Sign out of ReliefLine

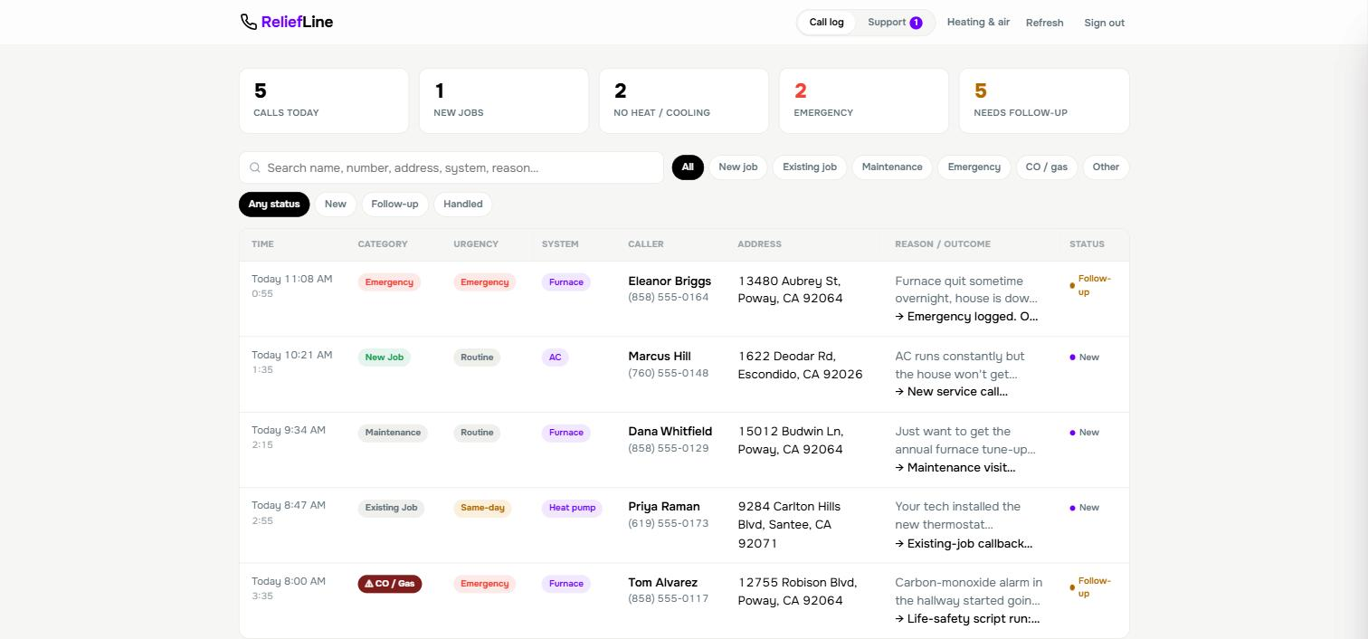tap(1104, 23)
